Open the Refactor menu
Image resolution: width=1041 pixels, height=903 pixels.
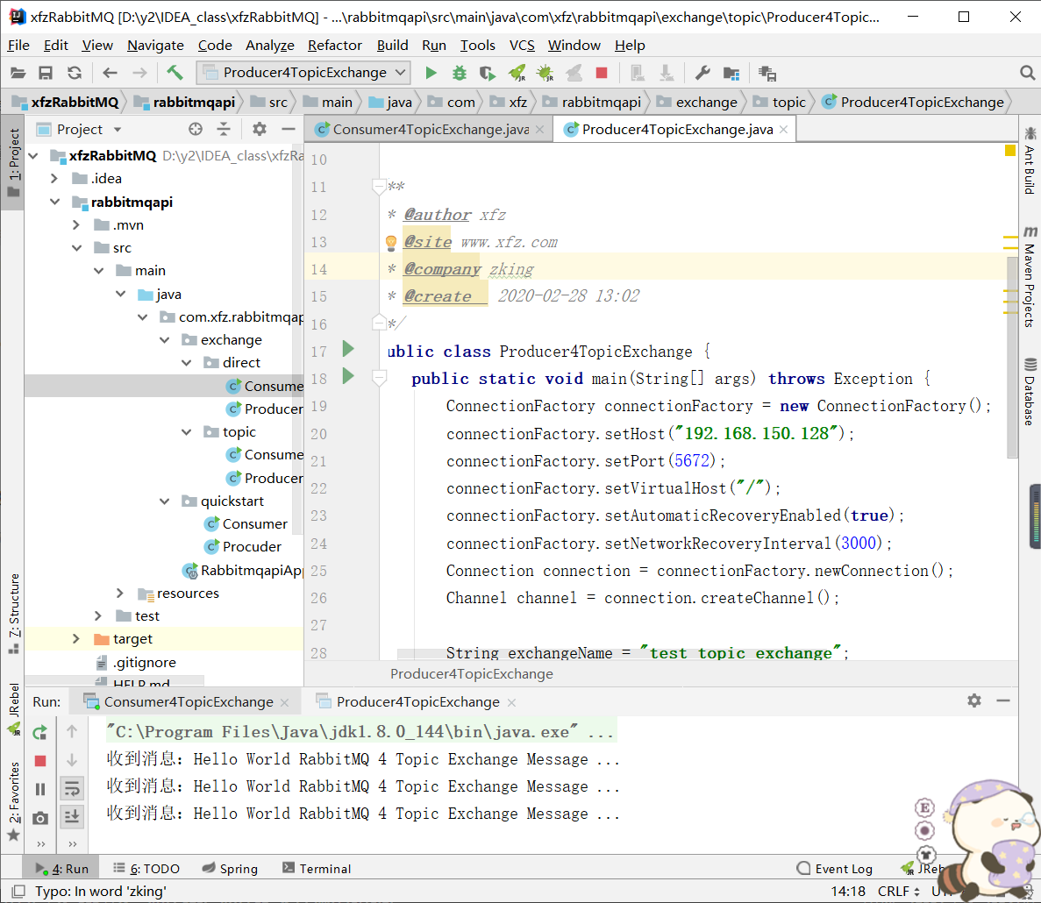[x=335, y=45]
